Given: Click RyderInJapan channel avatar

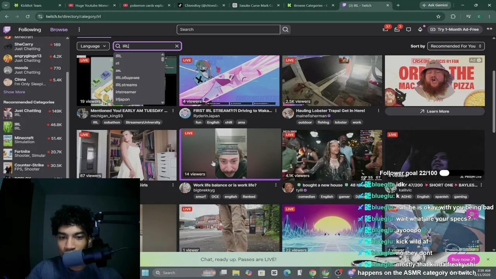Looking at the screenshot, I should 185,114.
